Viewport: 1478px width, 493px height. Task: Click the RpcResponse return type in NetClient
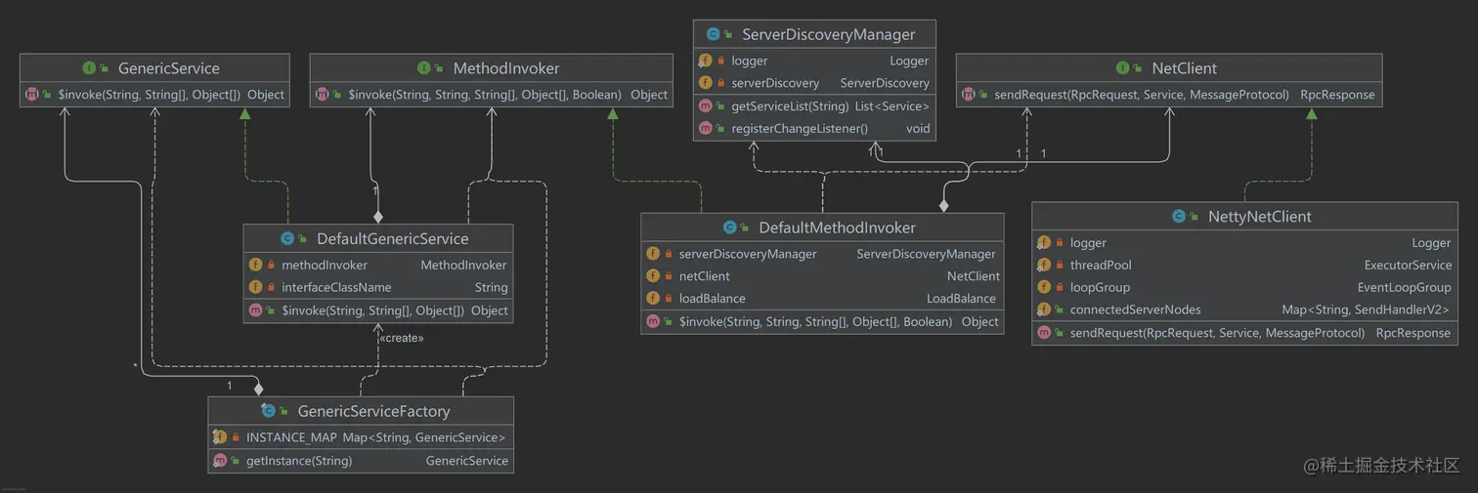(1337, 95)
